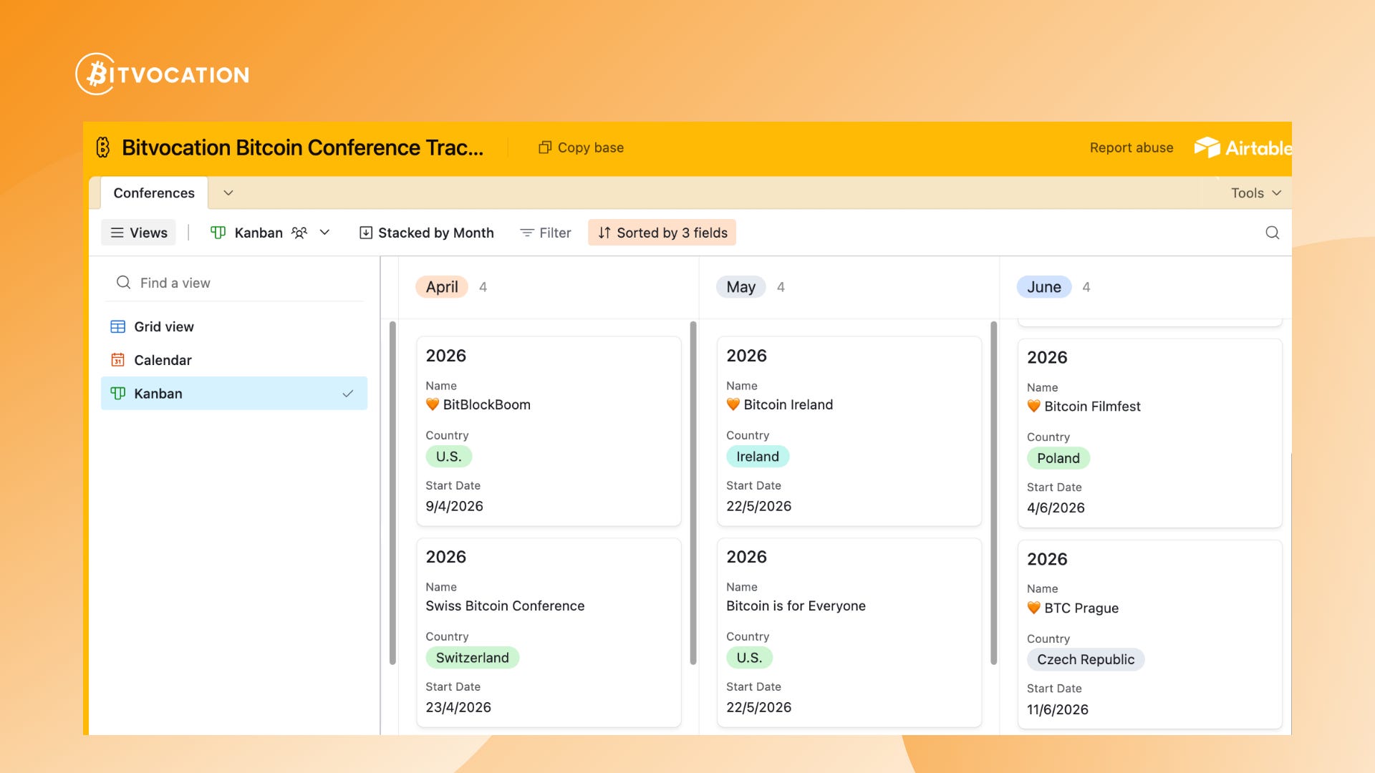Screen dimensions: 1375x773
Task: Toggle the checkmark on the Kanban view
Action: (348, 393)
